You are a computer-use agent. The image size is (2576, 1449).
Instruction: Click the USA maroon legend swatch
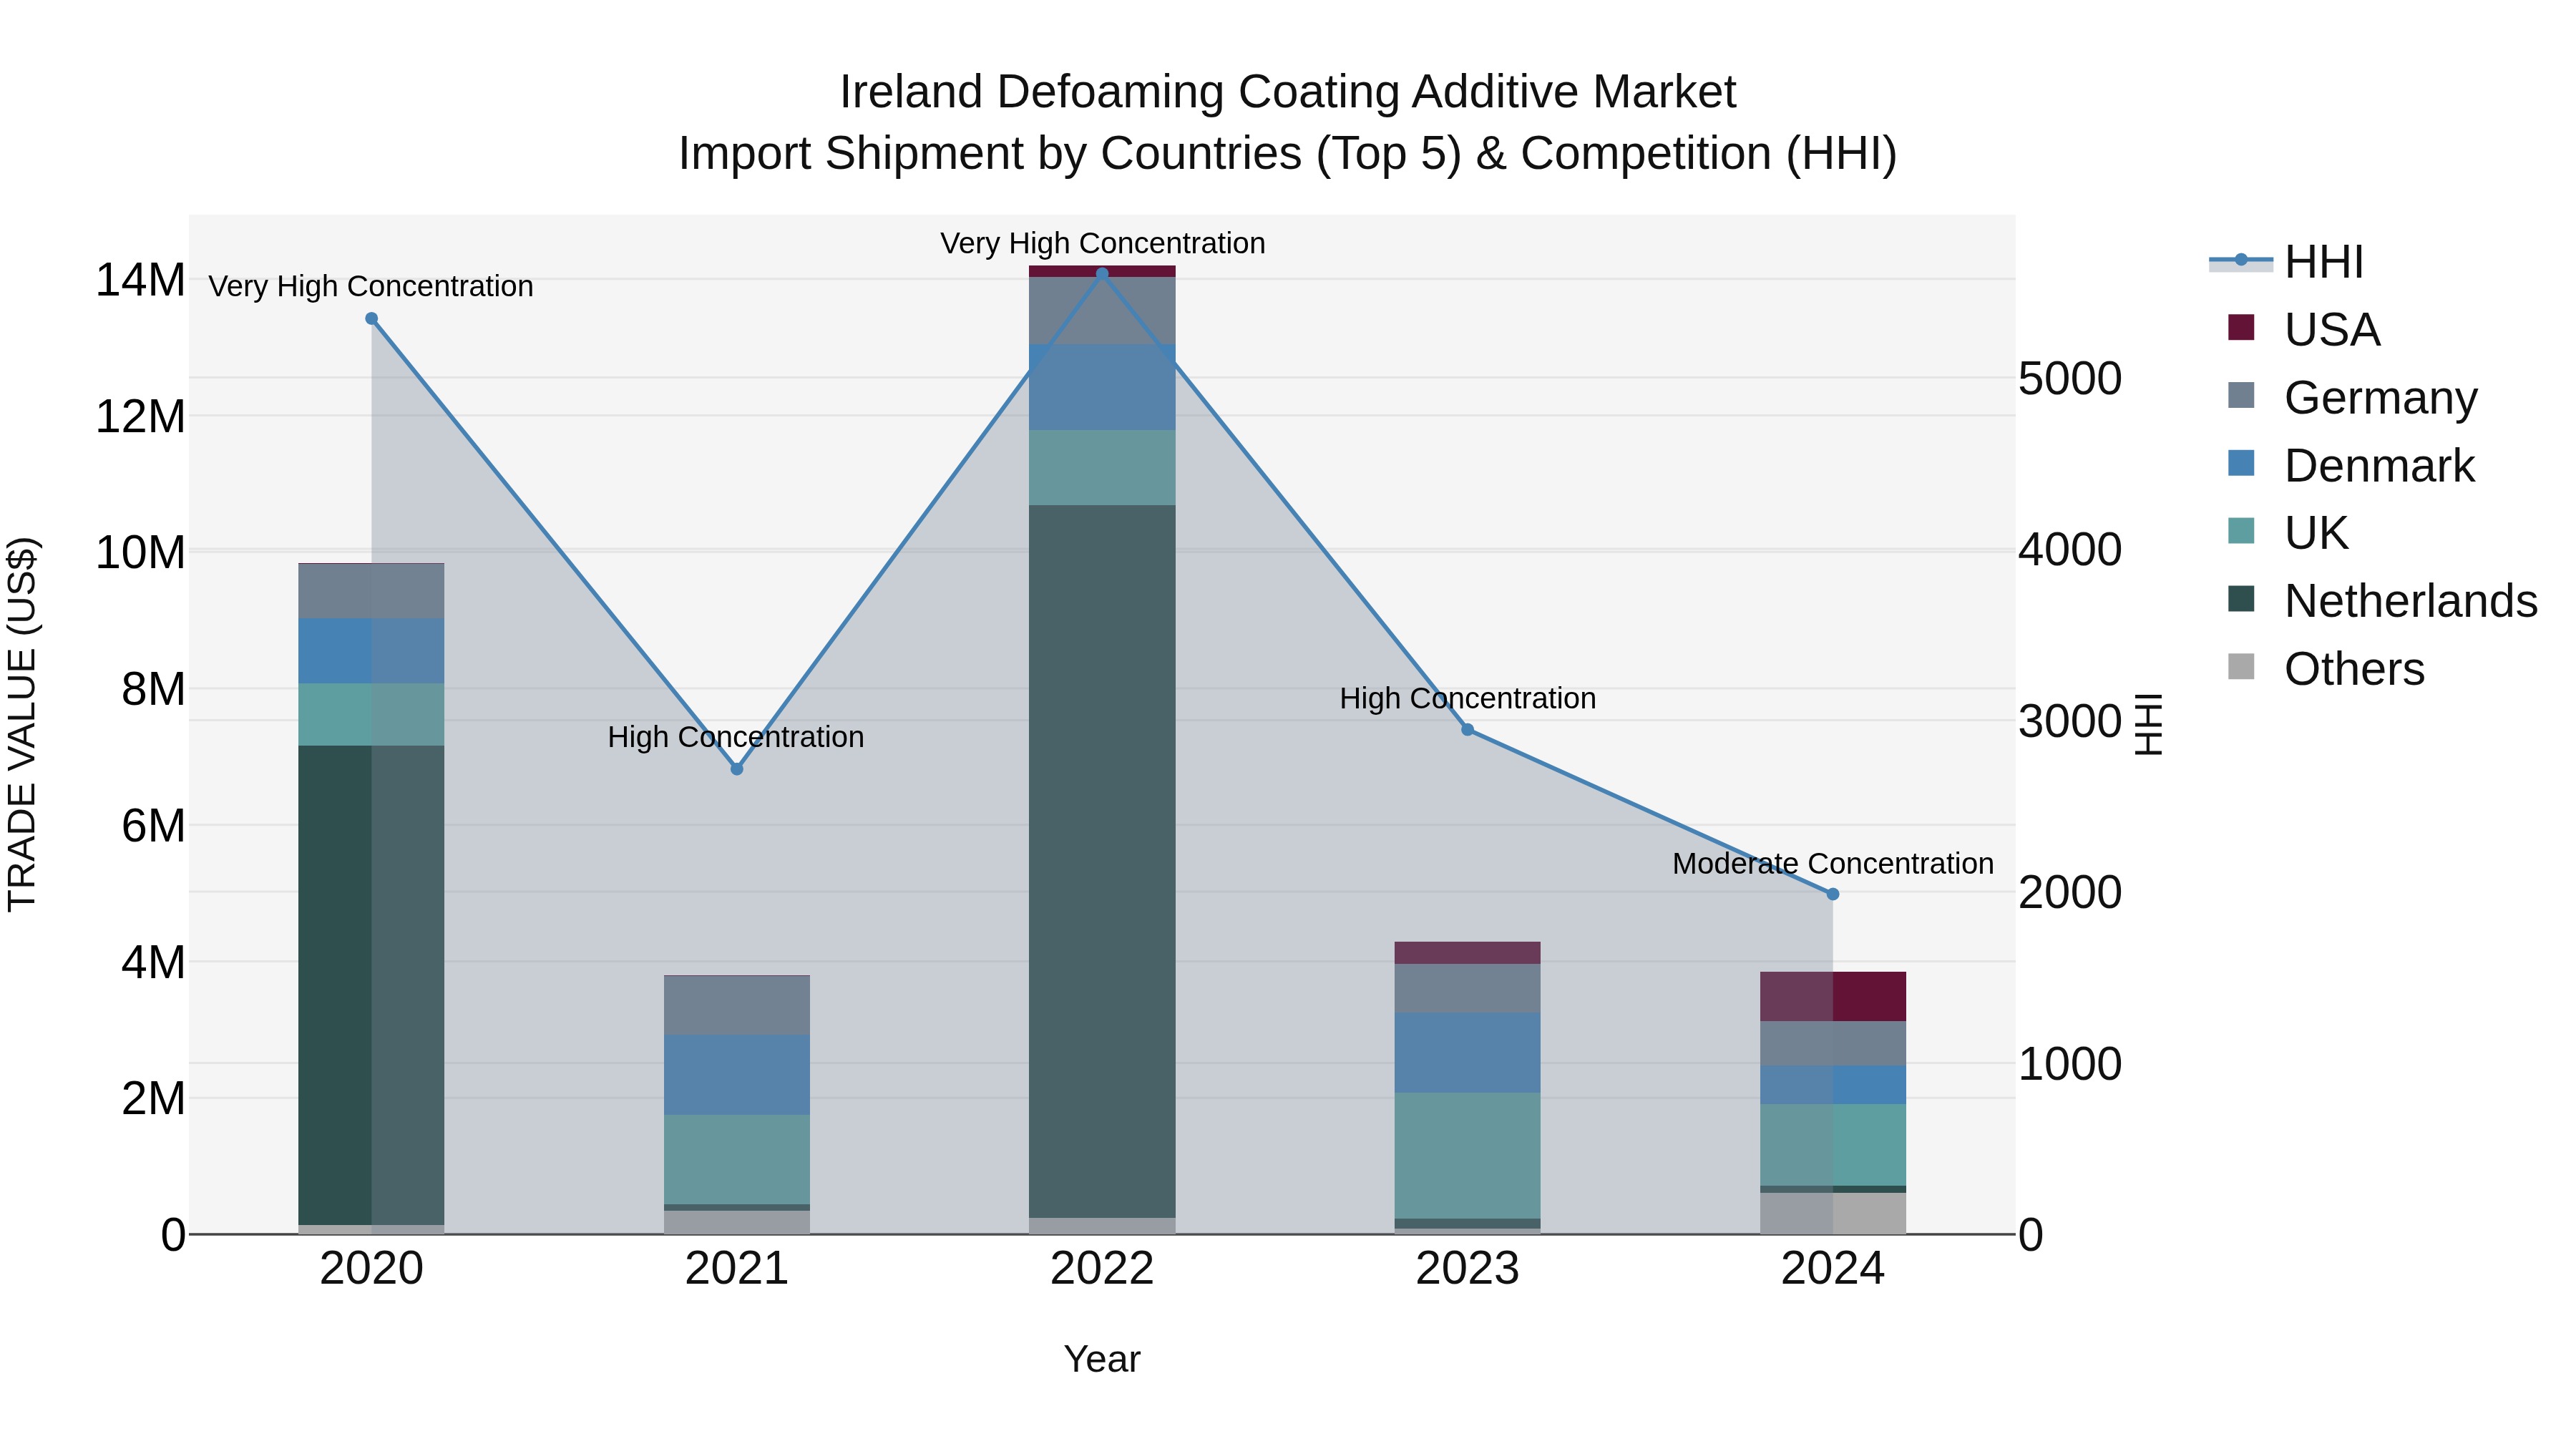(2241, 327)
